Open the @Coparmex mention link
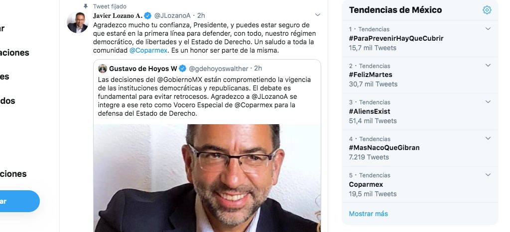Viewport: 510px width, 232px height. point(148,51)
